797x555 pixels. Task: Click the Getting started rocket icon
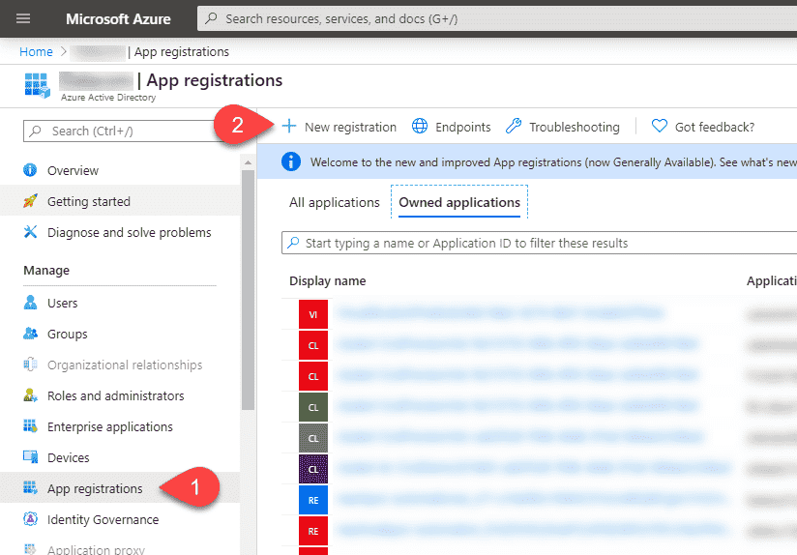(x=30, y=201)
